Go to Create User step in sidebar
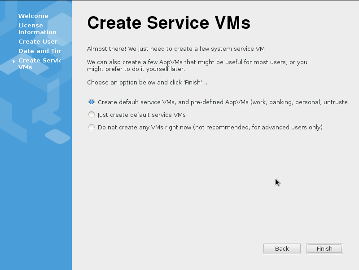 click(x=38, y=41)
